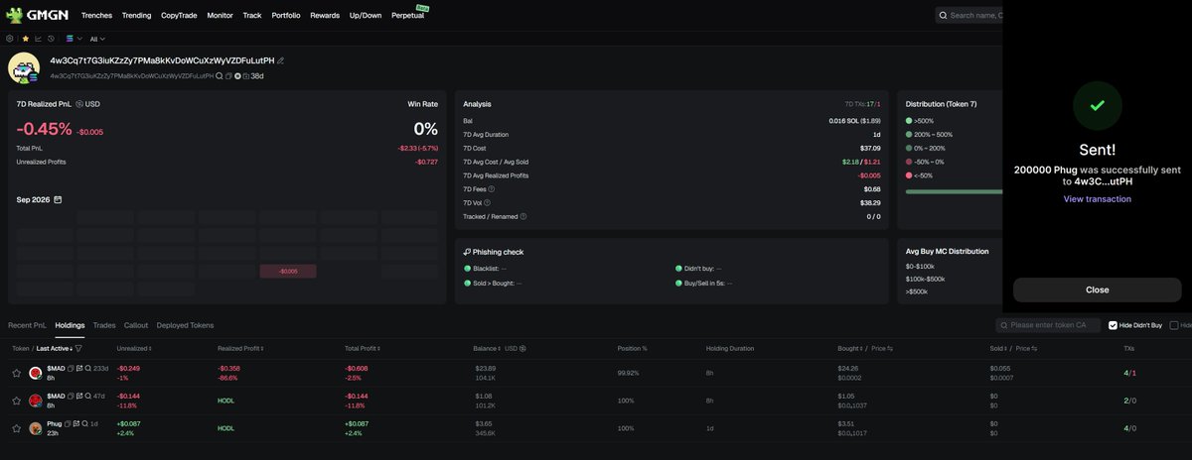
Task: Open the Tracked / Renamed help icon
Action: coord(523,216)
